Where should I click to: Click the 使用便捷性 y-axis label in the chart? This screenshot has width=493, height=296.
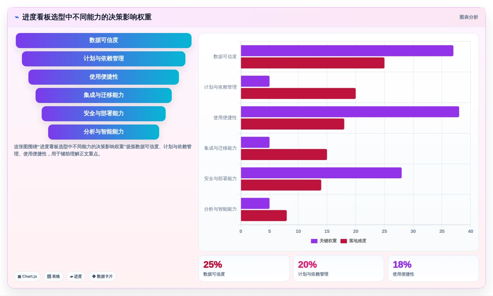point(225,118)
